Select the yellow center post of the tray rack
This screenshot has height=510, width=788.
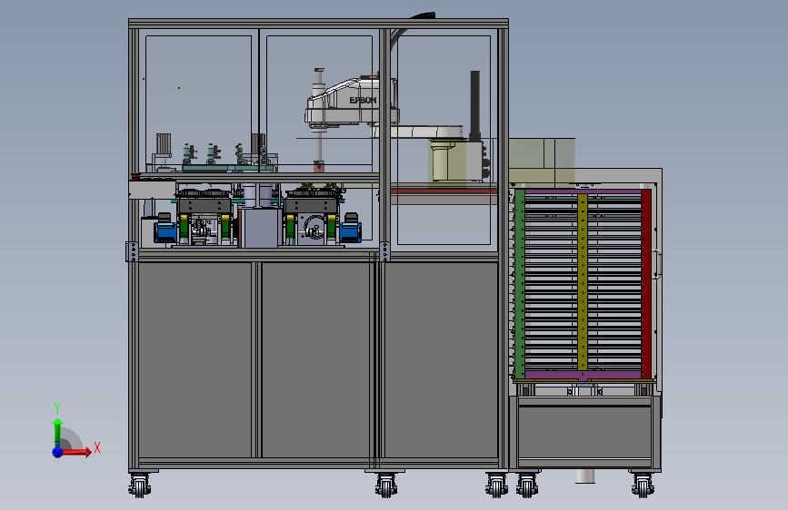[583, 284]
